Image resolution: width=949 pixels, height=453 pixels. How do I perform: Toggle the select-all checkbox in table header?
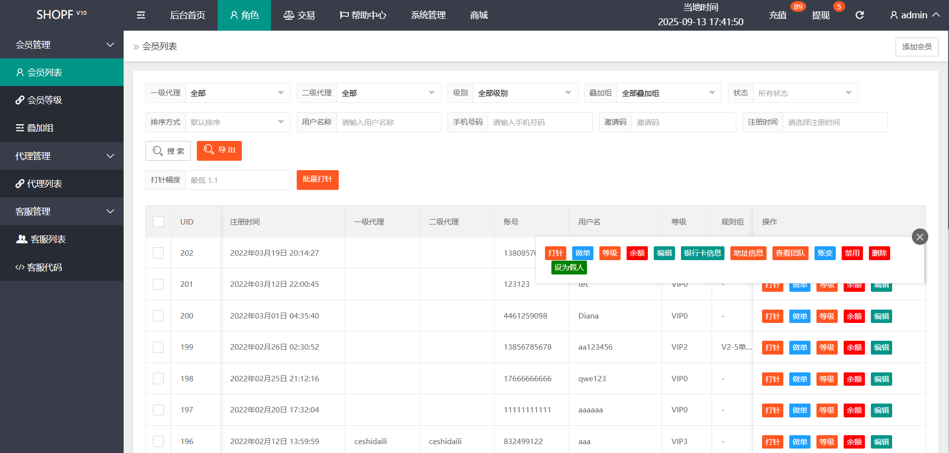click(x=158, y=222)
